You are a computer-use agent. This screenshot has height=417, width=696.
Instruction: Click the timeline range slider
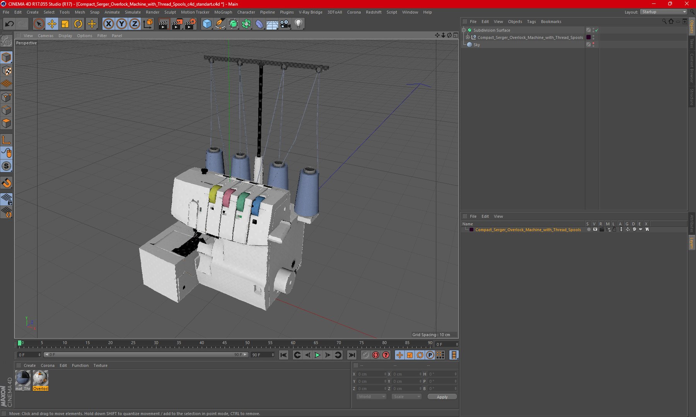145,355
